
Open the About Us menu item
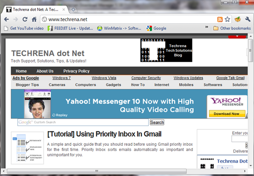[45, 71]
